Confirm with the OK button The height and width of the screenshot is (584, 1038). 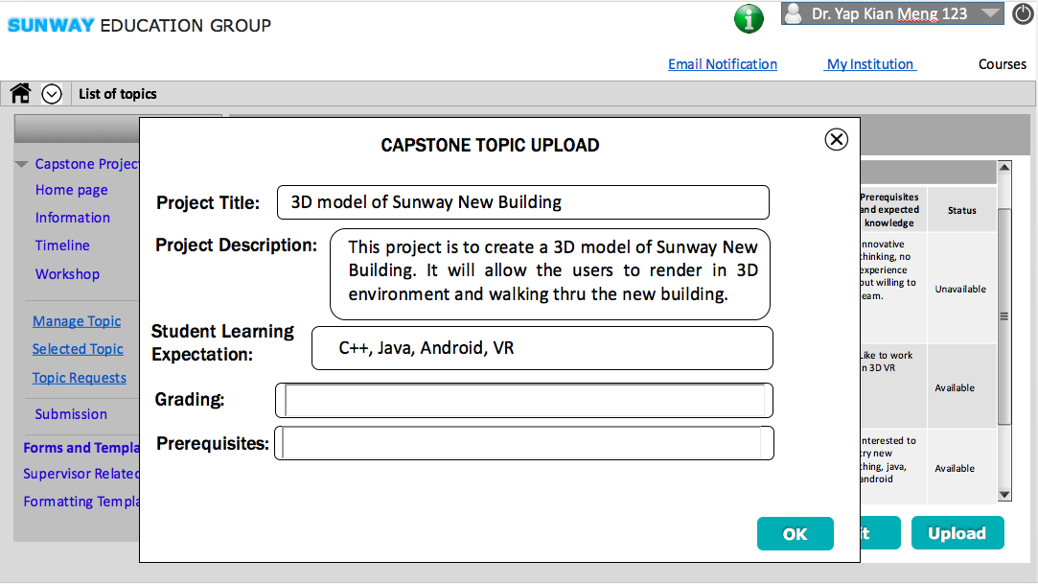point(796,534)
